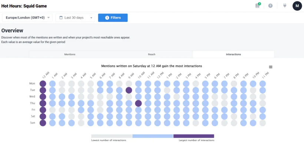Open the help question mark icon
304x144 pixels.
point(270,6)
